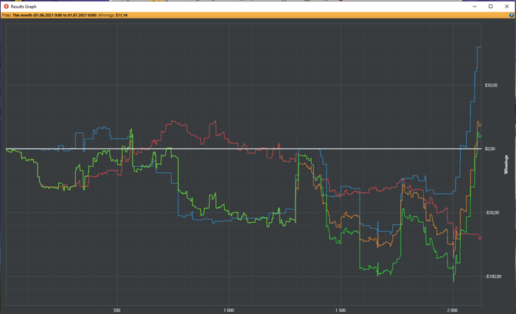The image size is (516, 314).
Task: Click the $50,00 axis label
Action: [491, 85]
